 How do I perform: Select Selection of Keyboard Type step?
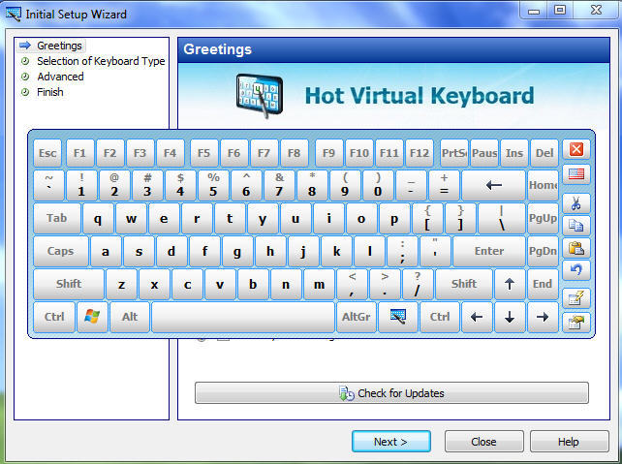[x=101, y=61]
